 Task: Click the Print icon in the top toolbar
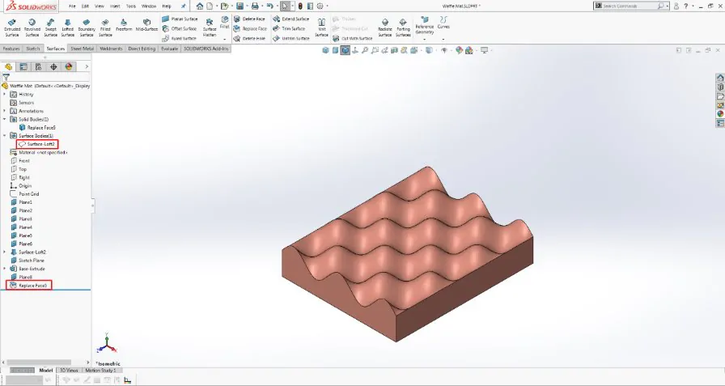[x=255, y=6]
